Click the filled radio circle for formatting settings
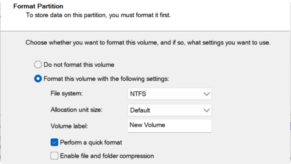 38,79
